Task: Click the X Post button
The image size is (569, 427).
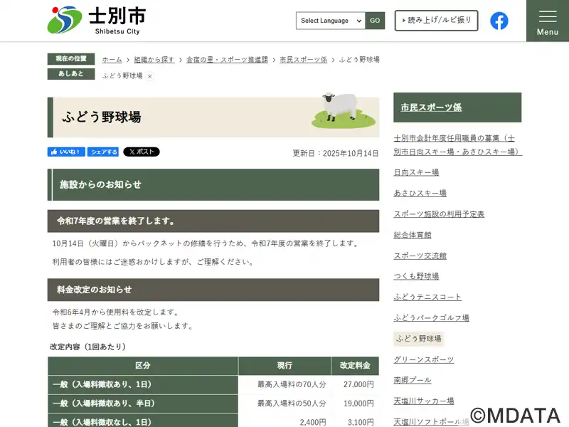Action: tap(142, 152)
